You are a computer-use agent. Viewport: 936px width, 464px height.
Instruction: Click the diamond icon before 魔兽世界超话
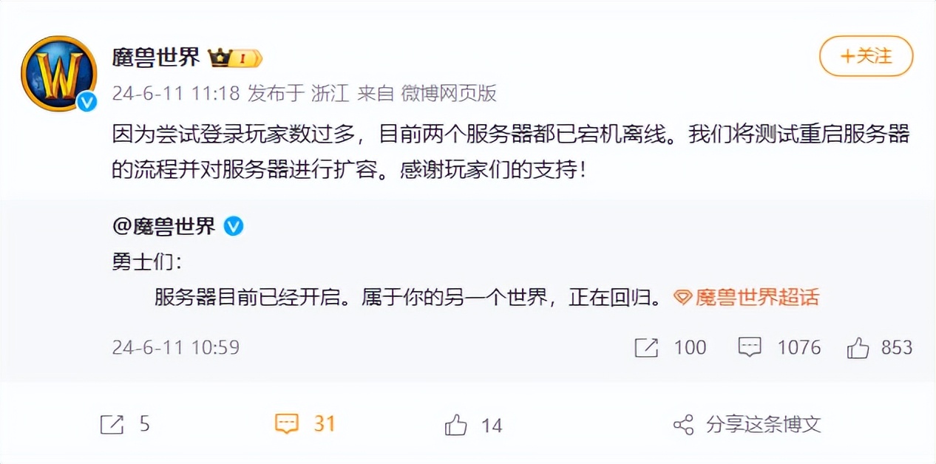[683, 298]
